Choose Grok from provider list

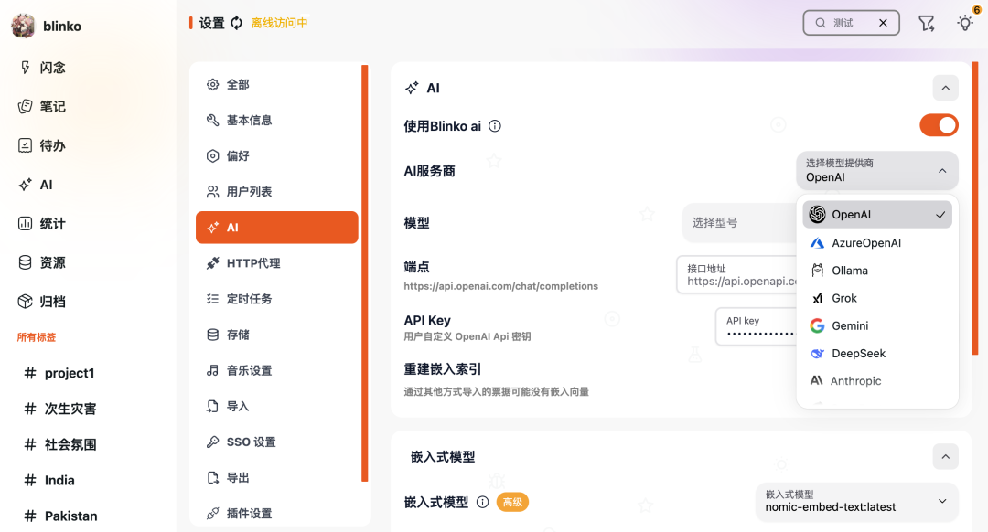pos(877,298)
